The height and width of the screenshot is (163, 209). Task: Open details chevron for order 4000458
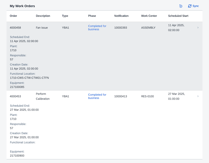pos(198,28)
